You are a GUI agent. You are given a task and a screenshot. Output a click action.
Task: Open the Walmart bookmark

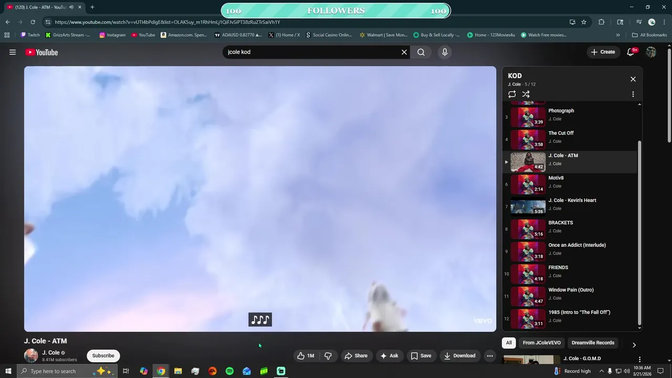383,35
